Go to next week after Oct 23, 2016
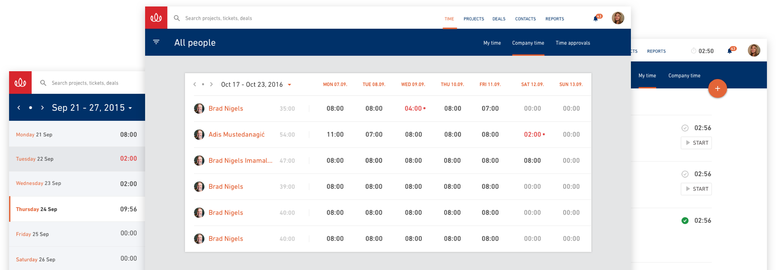Image resolution: width=776 pixels, height=270 pixels. (211, 84)
